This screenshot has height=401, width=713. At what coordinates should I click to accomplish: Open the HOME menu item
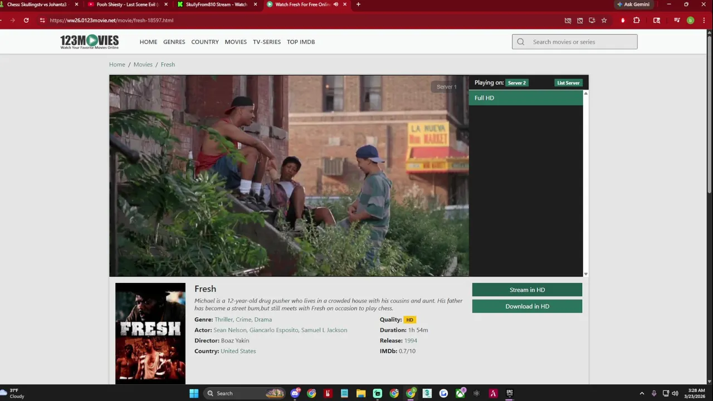148,42
